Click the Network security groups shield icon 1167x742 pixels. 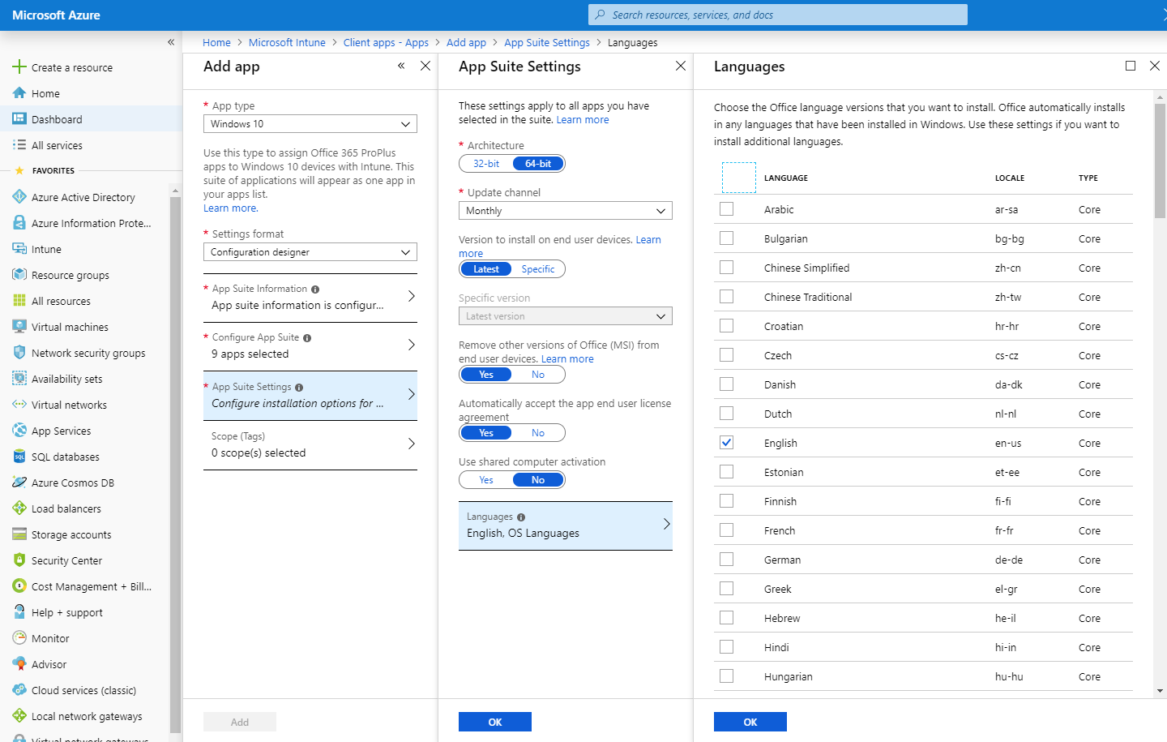tap(19, 353)
